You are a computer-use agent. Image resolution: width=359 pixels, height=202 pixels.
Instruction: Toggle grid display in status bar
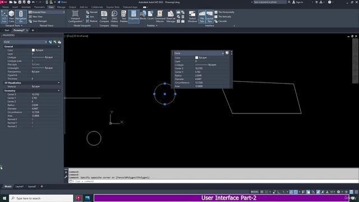(262, 192)
